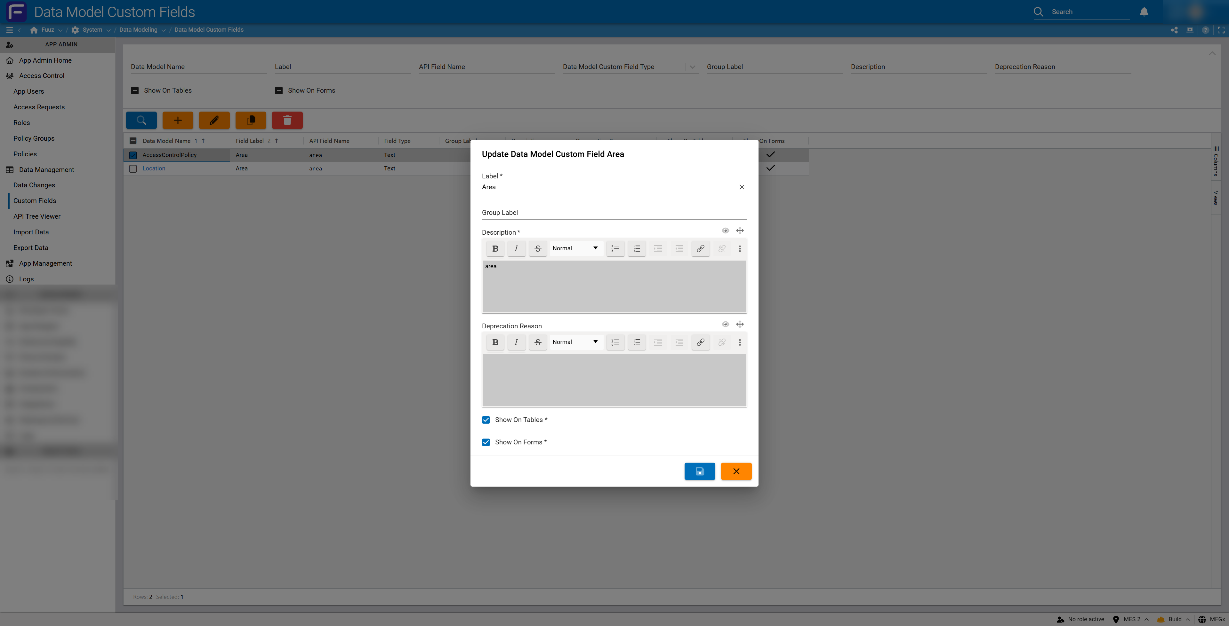Open Data Model Custom Field Type dropdown
This screenshot has height=626, width=1229.
click(x=692, y=67)
